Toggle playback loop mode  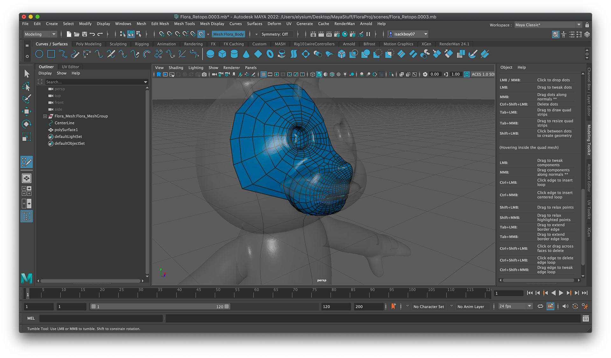pyautogui.click(x=540, y=306)
